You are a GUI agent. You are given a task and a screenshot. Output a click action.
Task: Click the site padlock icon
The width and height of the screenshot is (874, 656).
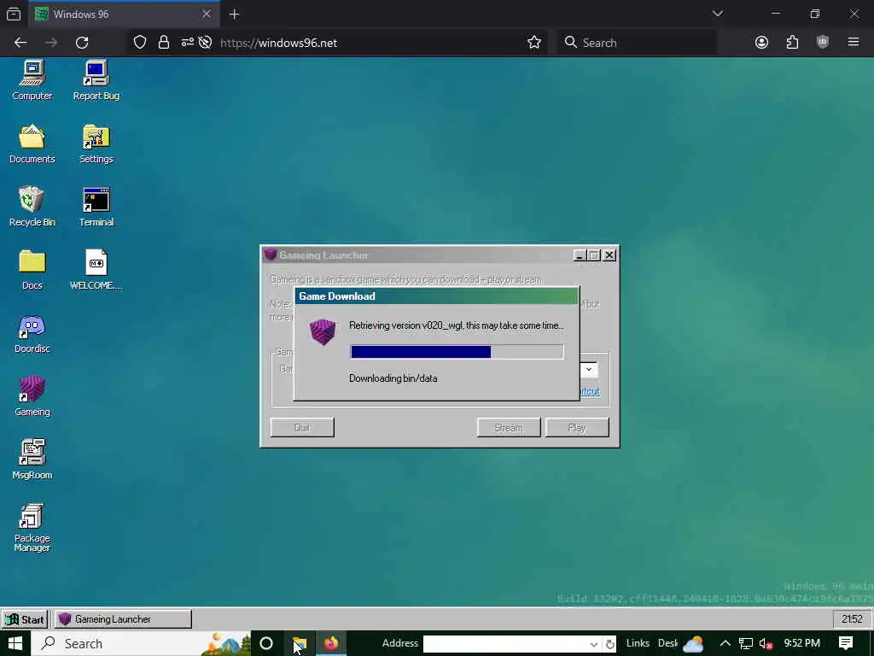pyautogui.click(x=163, y=43)
